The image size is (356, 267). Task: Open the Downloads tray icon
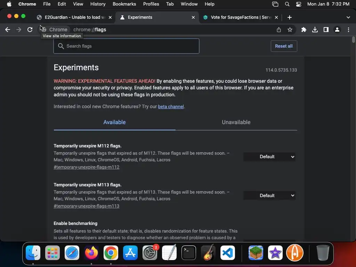[315, 30]
